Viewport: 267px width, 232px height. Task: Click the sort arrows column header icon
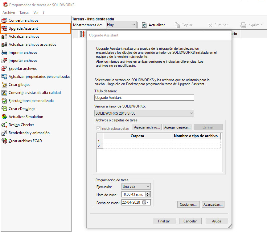[x=82, y=34]
